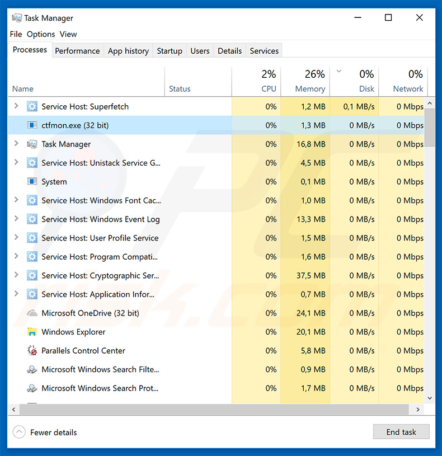The image size is (442, 456).
Task: Click the vertical scrollbar down arrow
Action: tap(430, 398)
